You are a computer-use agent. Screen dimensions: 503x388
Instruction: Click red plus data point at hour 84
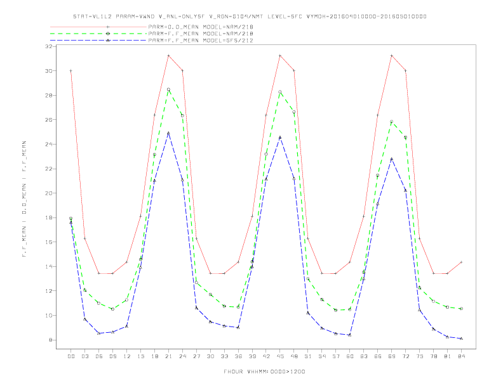[x=461, y=262]
